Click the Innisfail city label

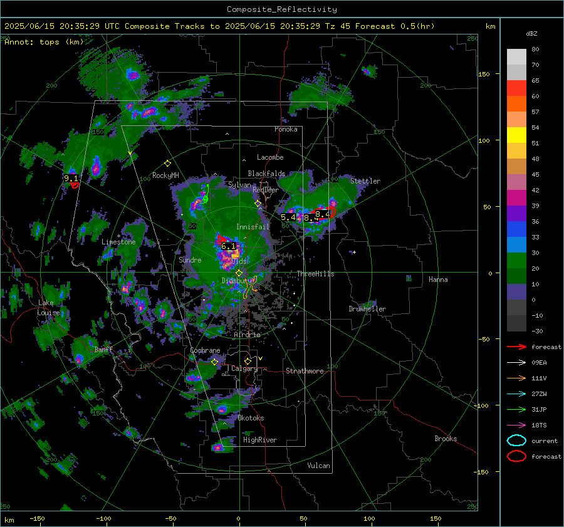pyautogui.click(x=253, y=227)
